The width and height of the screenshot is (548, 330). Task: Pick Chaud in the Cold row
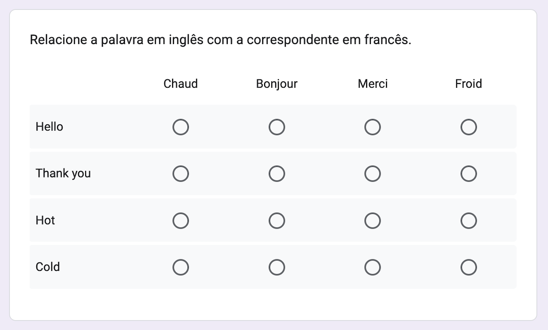pyautogui.click(x=181, y=267)
